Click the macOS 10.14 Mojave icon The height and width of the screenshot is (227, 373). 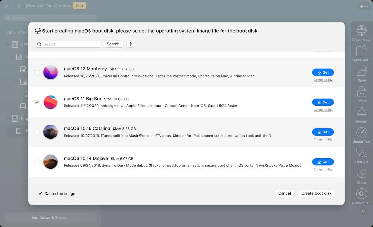point(50,162)
